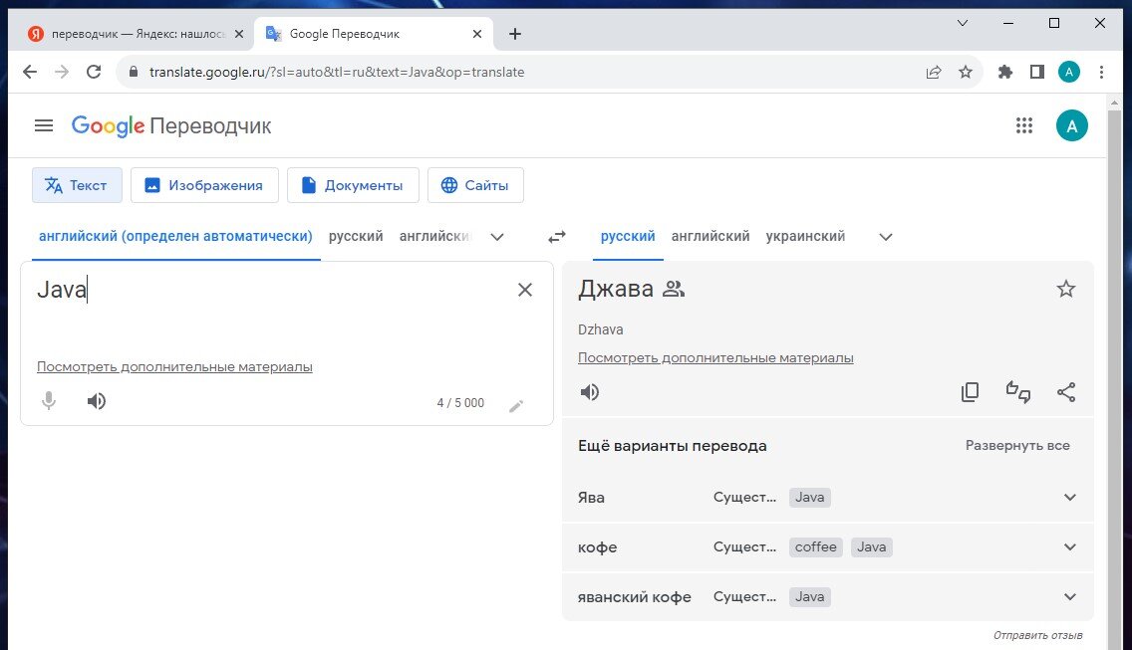This screenshot has width=1132, height=650.
Task: Select the Документы mode
Action: (x=353, y=185)
